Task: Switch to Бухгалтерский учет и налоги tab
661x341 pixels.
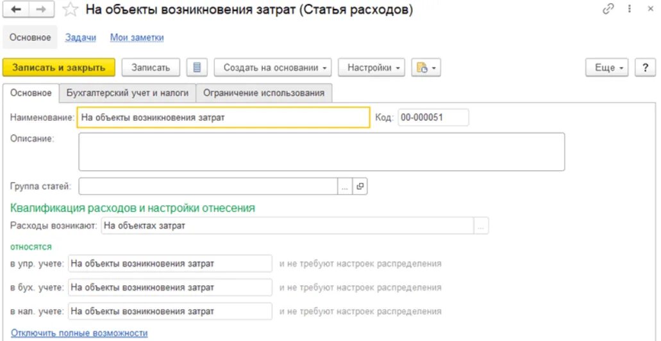Action: click(128, 93)
